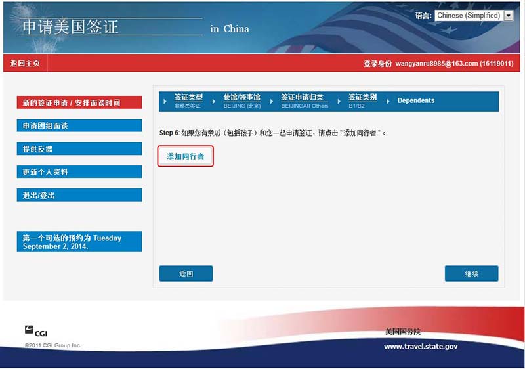Click the 申请美国签证 header title
Image resolution: width=525 pixels, height=369 pixels.
click(x=70, y=27)
